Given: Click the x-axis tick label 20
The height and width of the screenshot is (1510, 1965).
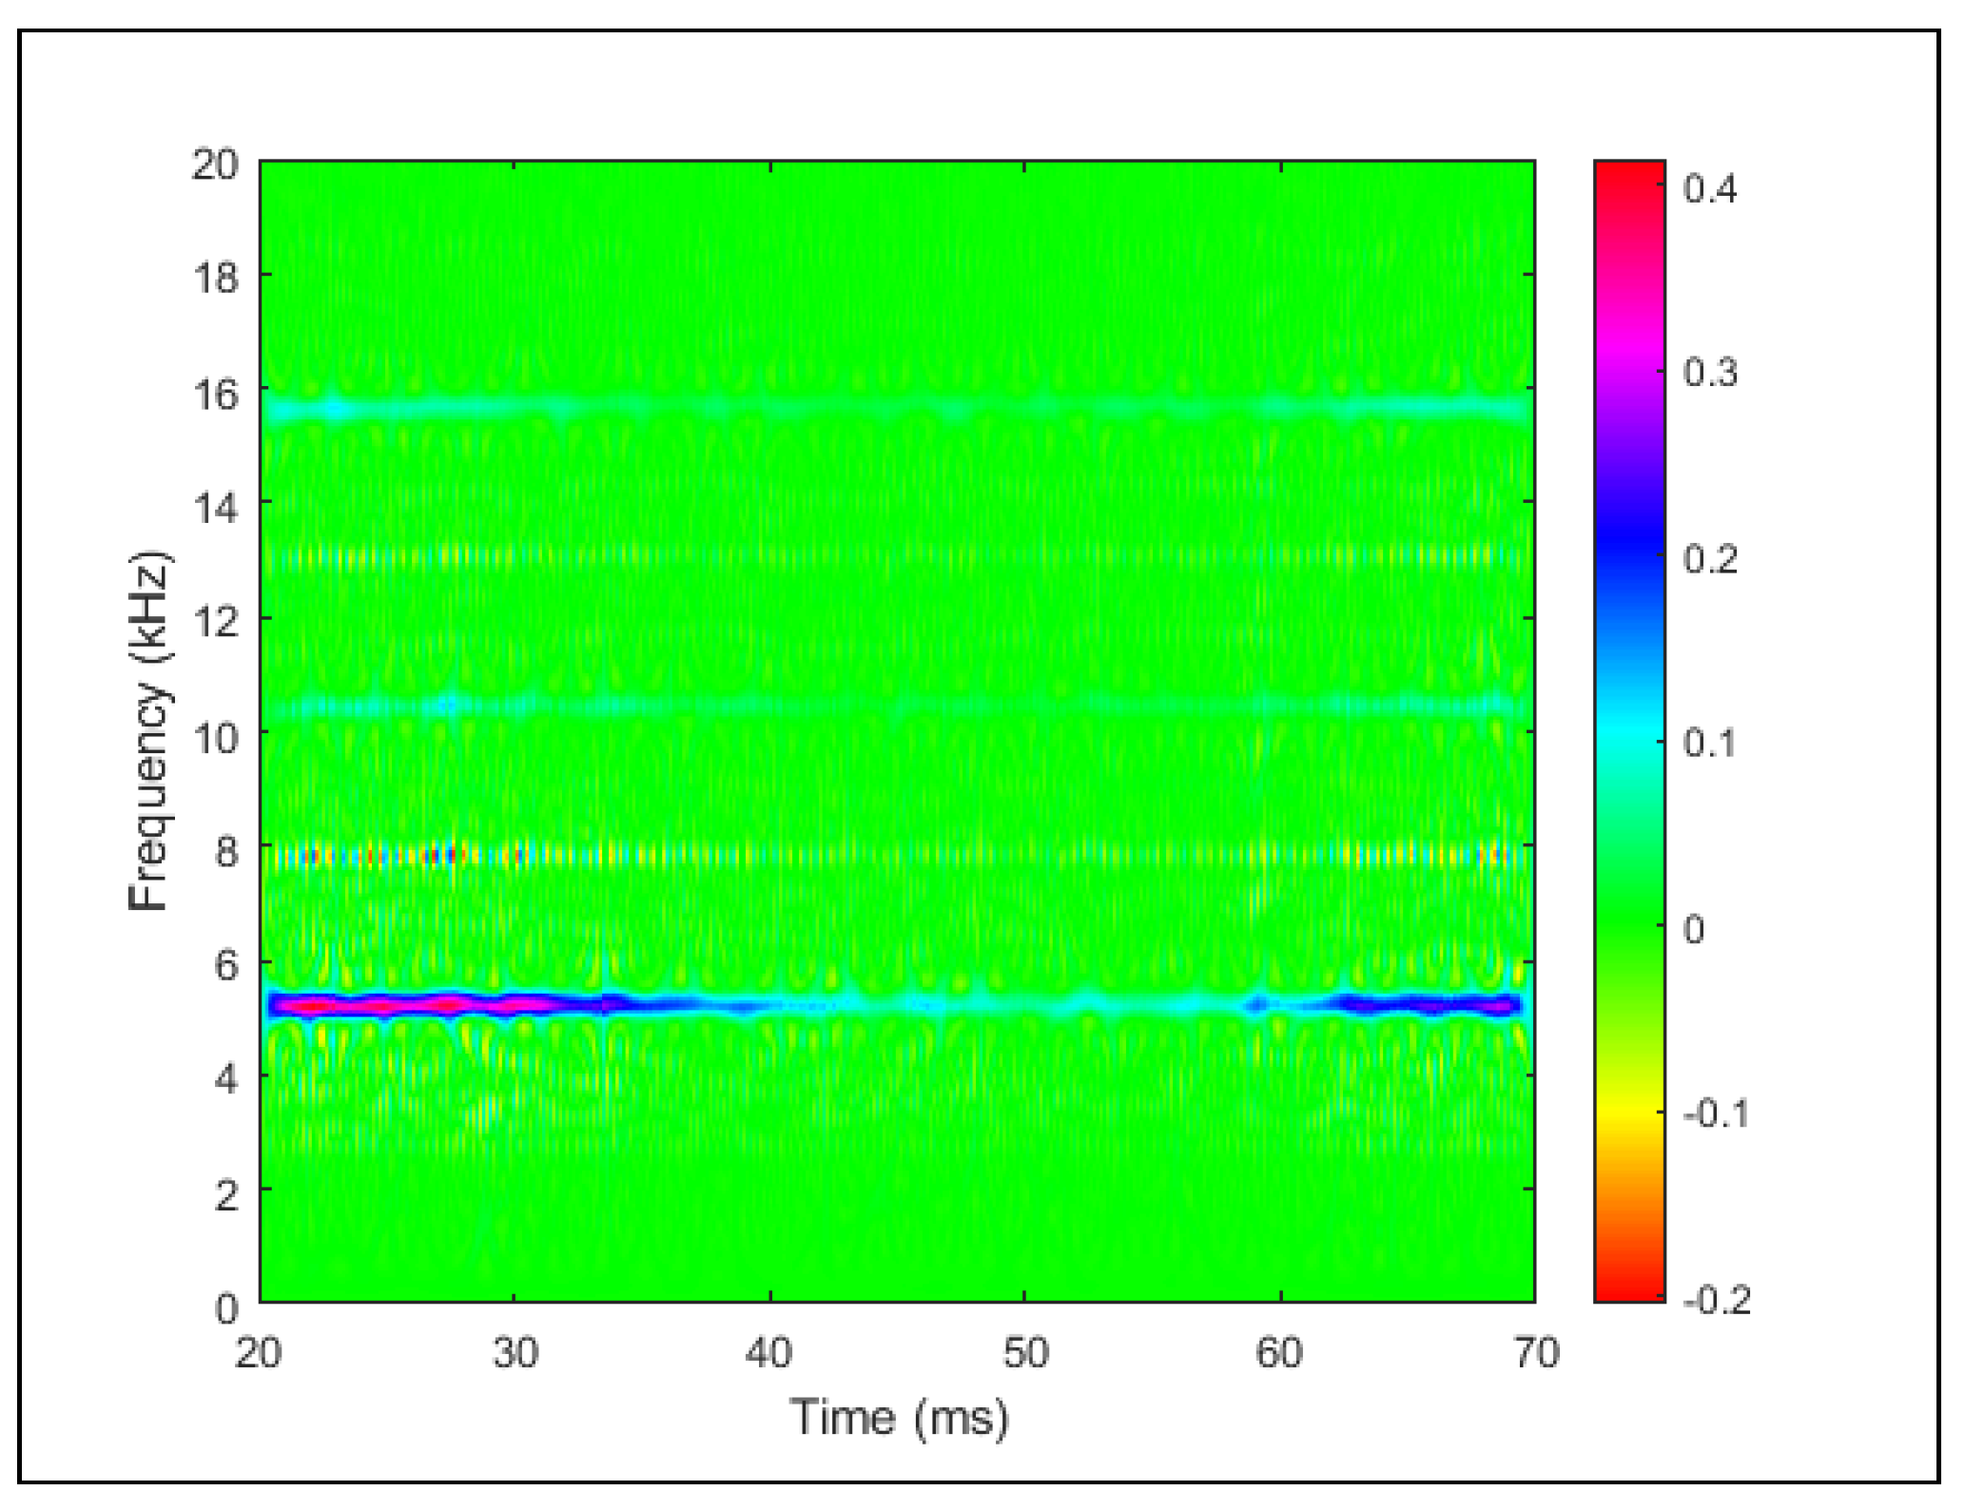Looking at the screenshot, I should (258, 1352).
